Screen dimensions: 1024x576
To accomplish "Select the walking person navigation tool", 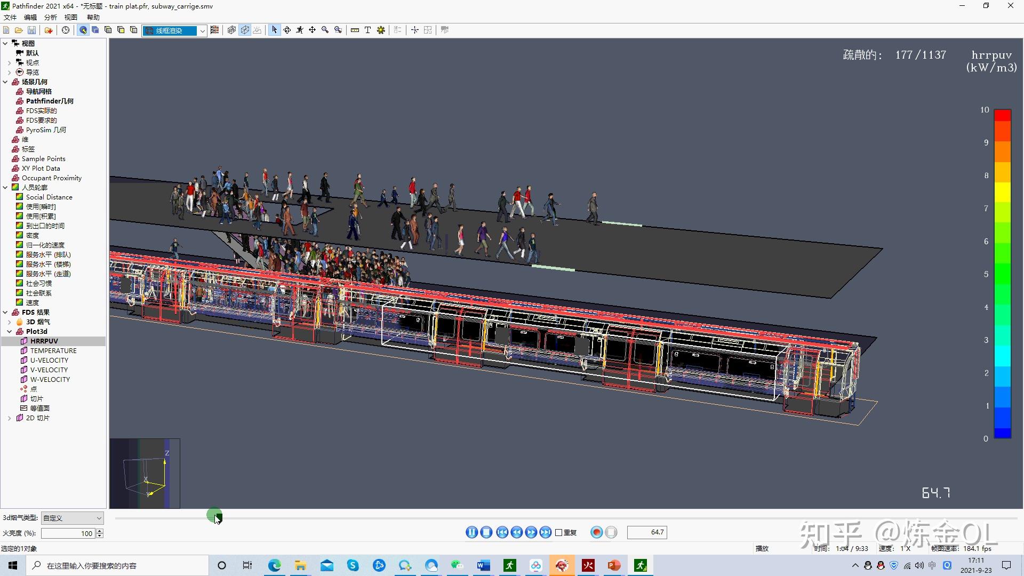I will point(300,30).
